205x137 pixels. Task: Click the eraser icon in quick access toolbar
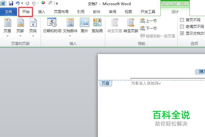click(50, 3)
